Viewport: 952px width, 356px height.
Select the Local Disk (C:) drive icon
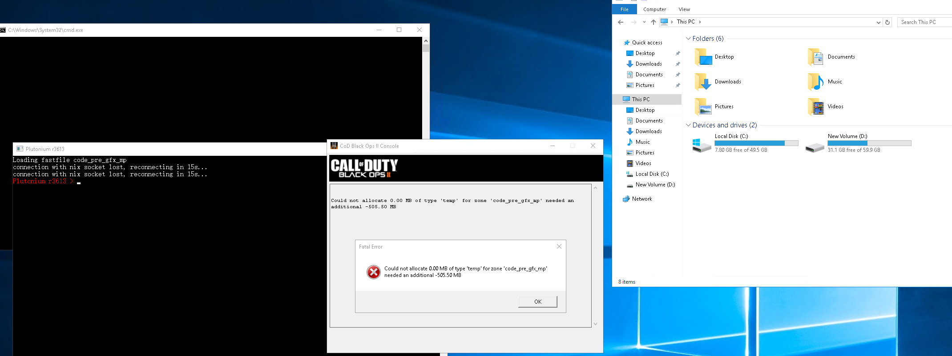click(x=702, y=145)
